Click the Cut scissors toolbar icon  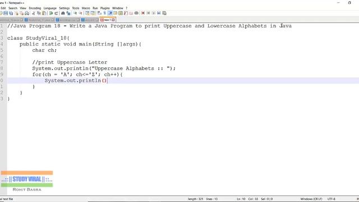34,13
